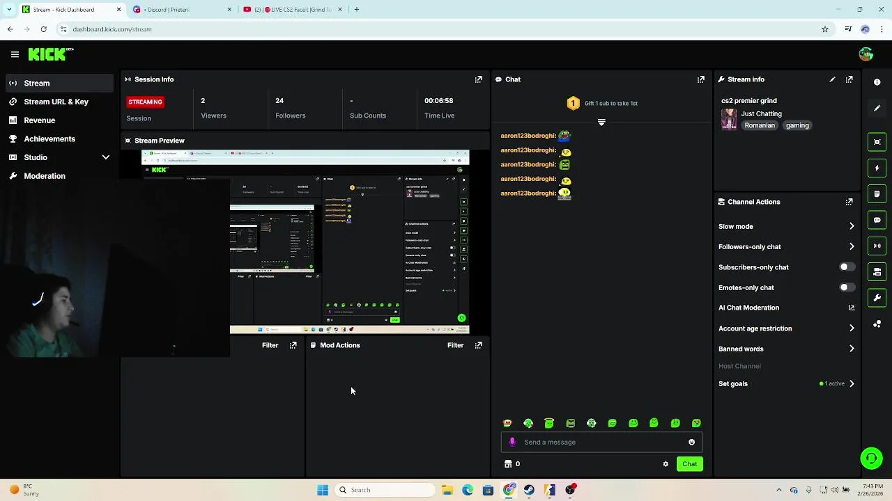Viewport: 892px width, 501px height.
Task: Open chat settings gear icon
Action: coord(666,464)
